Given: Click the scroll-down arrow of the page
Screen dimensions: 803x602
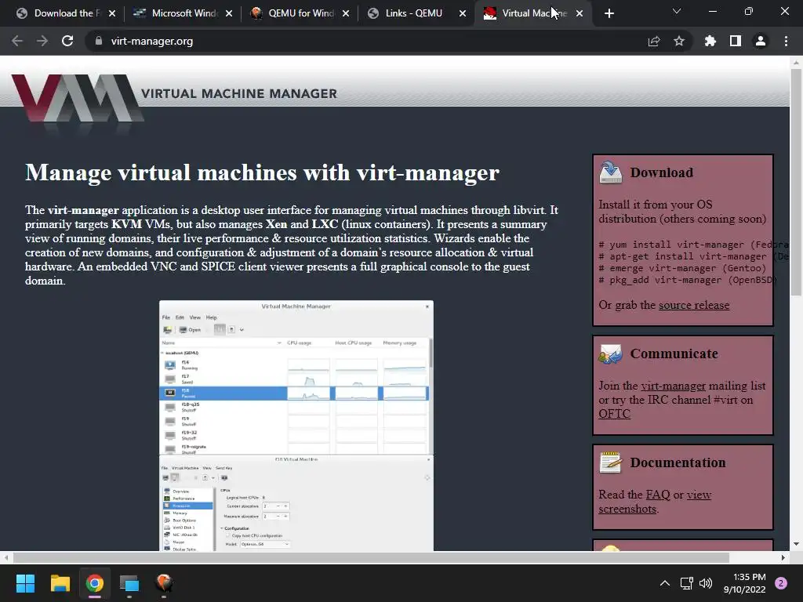Looking at the screenshot, I should 796,544.
